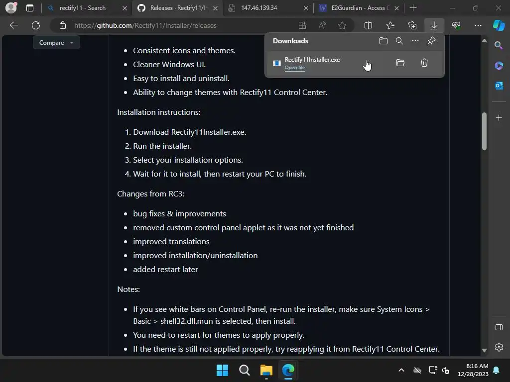Open more options in Downloads panel
510x382 pixels.
[415, 41]
